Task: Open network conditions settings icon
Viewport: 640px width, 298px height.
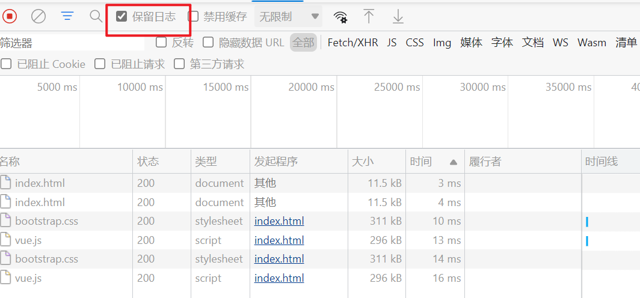Action: (x=340, y=17)
